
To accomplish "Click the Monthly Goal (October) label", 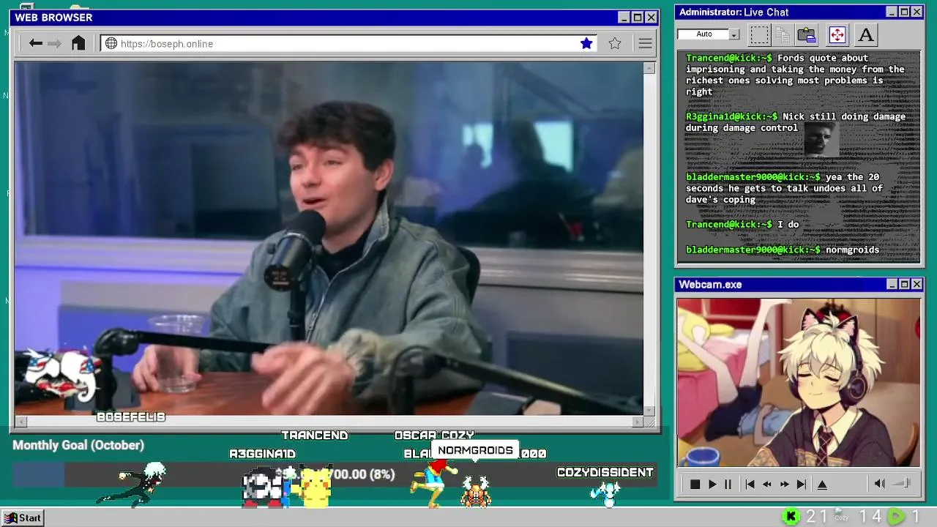I will pyautogui.click(x=78, y=445).
